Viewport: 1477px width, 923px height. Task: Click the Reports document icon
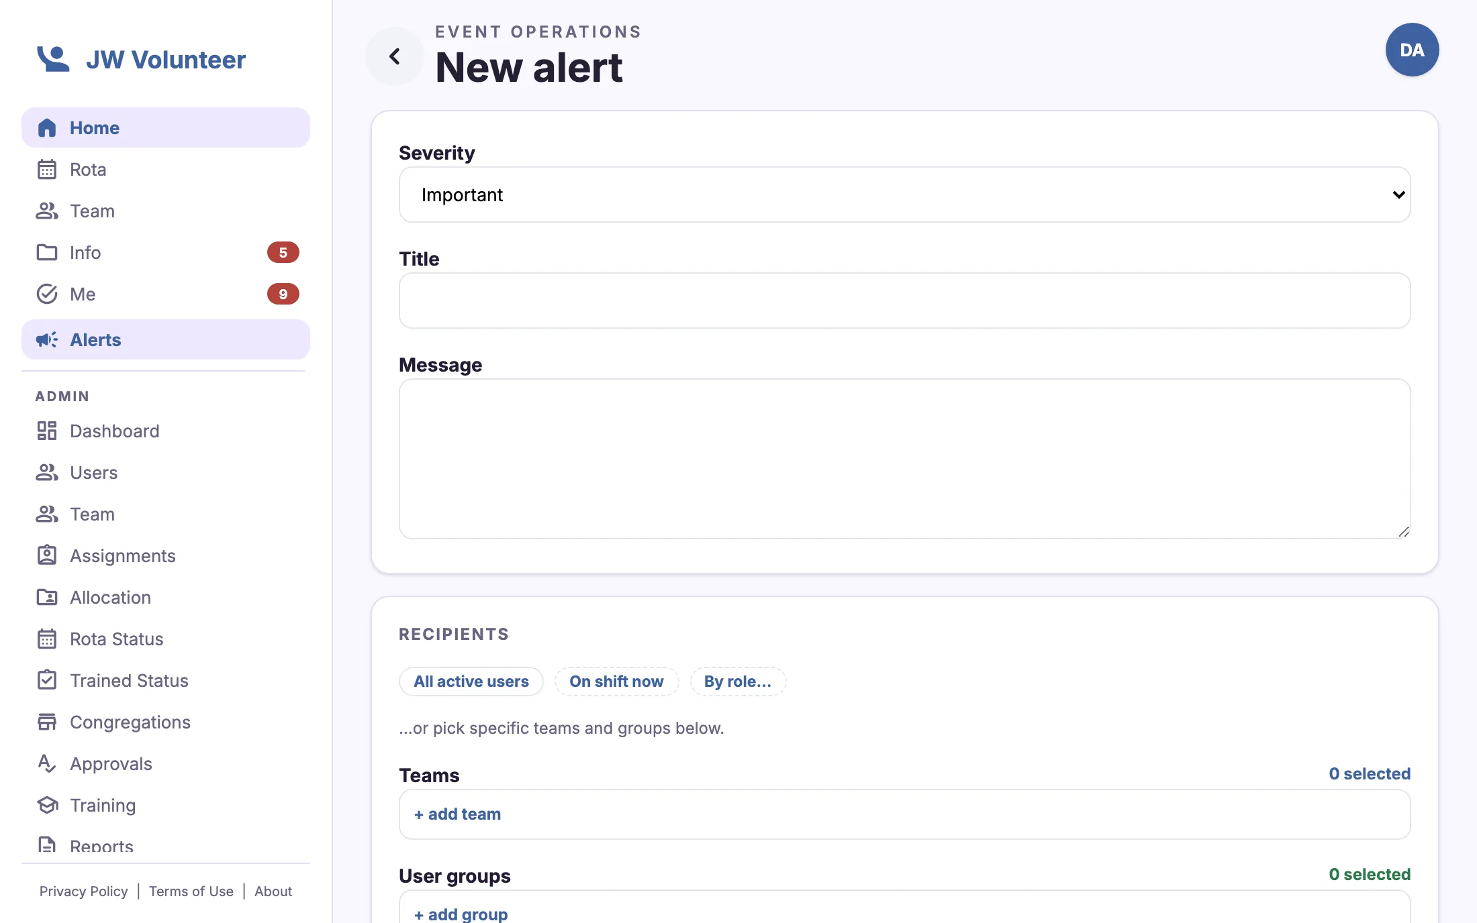pos(47,845)
